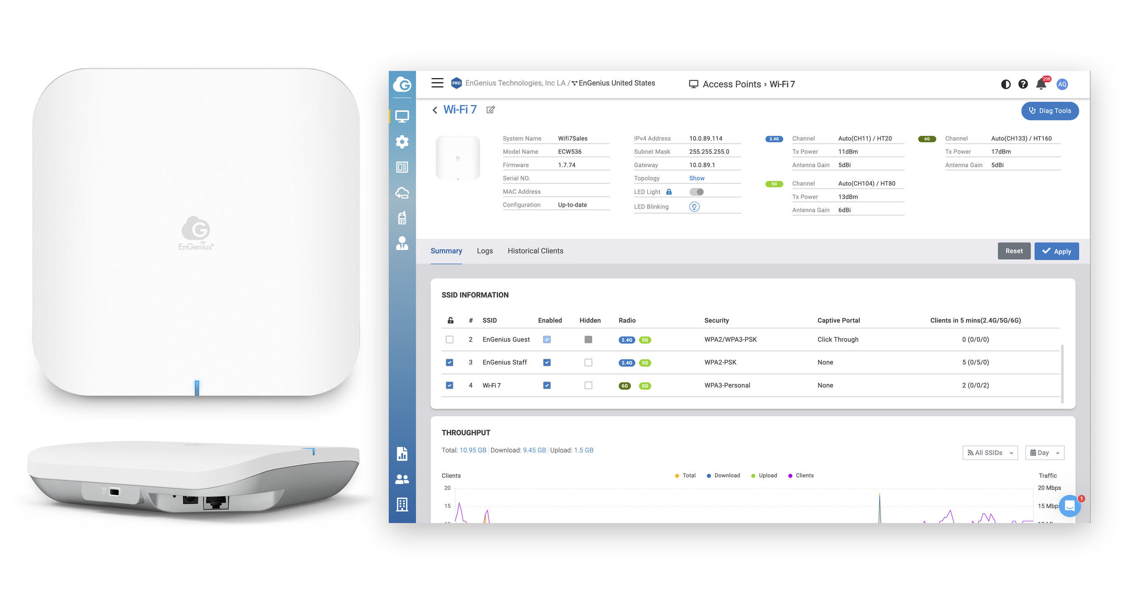Open the hamburger navigation menu
This screenshot has width=1134, height=594.
click(x=437, y=83)
